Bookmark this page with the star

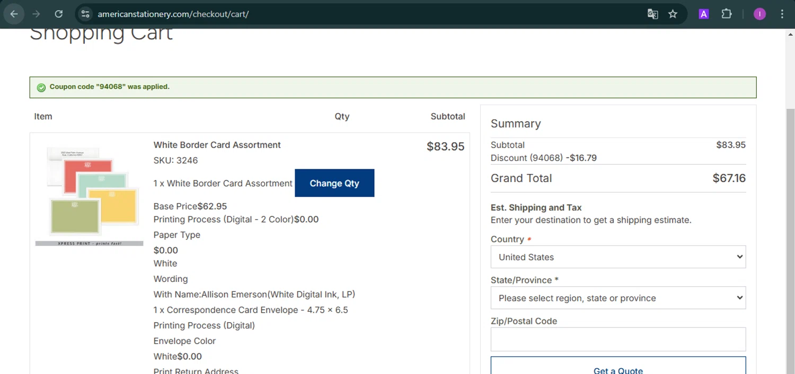673,14
